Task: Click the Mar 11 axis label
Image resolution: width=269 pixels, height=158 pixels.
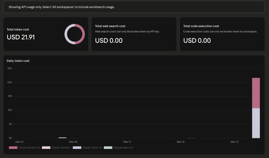Action: coord(127,142)
